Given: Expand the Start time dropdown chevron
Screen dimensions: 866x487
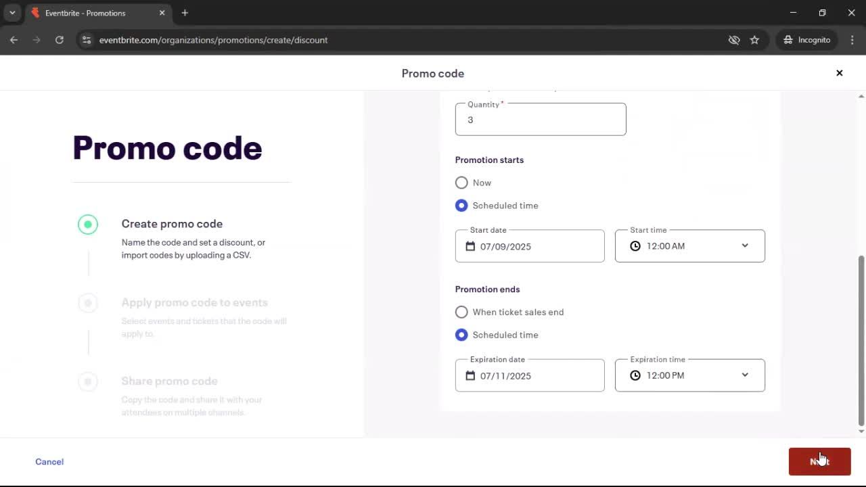Looking at the screenshot, I should 745,246.
